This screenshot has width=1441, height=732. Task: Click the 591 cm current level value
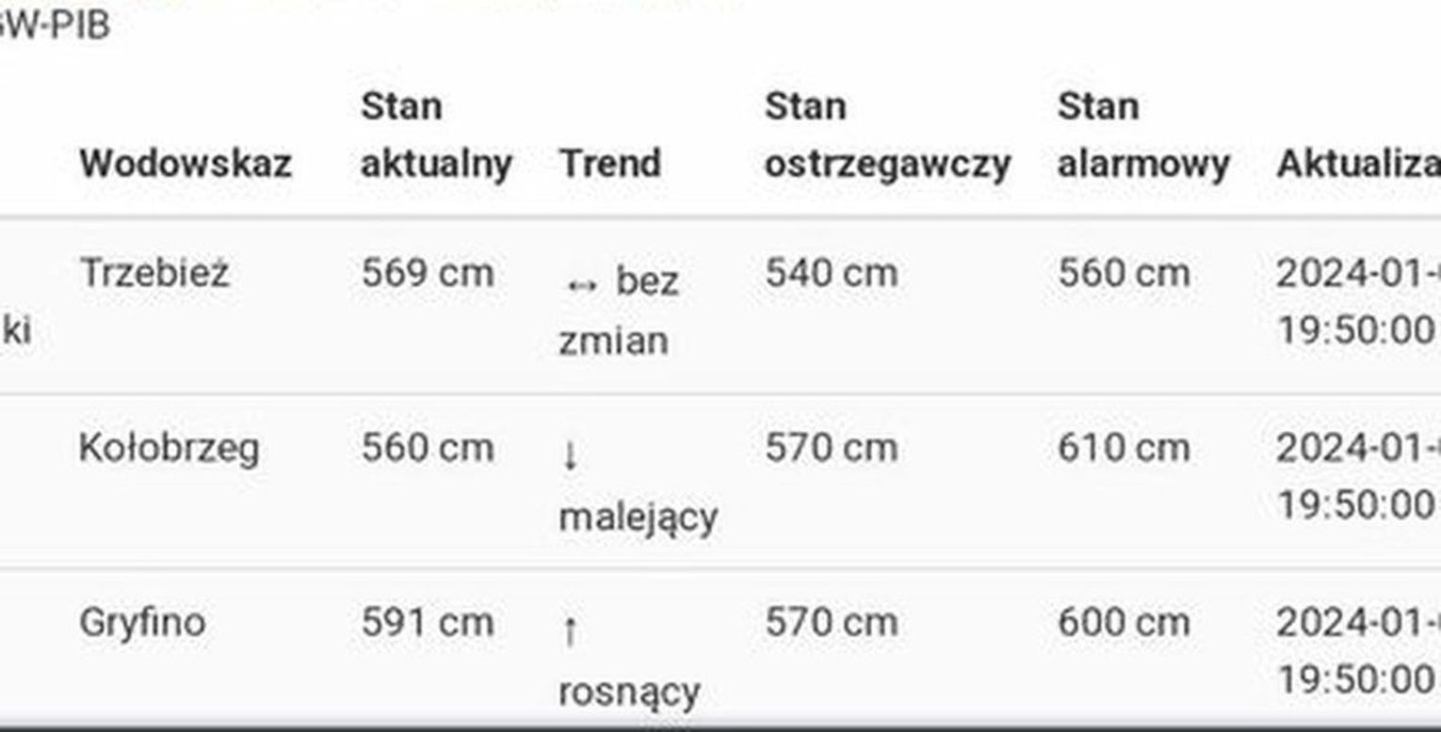tap(427, 622)
